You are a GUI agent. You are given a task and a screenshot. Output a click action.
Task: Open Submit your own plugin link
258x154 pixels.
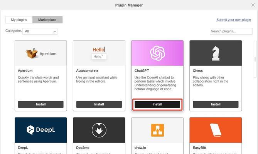(x=234, y=20)
